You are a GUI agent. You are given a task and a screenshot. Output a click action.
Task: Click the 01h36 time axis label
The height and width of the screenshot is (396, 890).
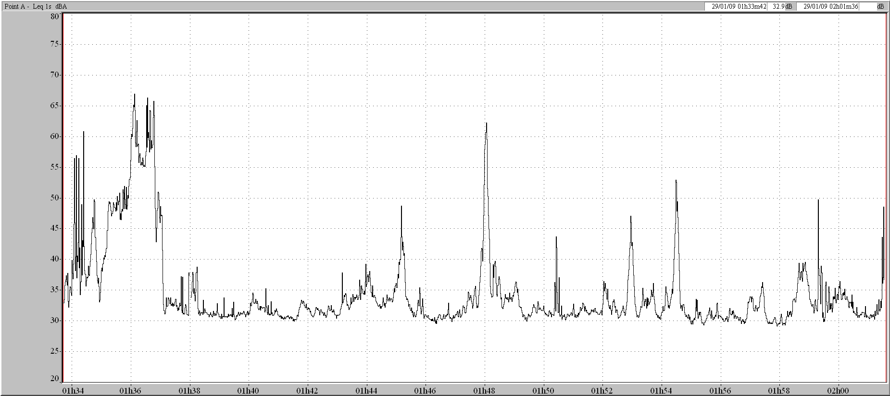pyautogui.click(x=130, y=390)
